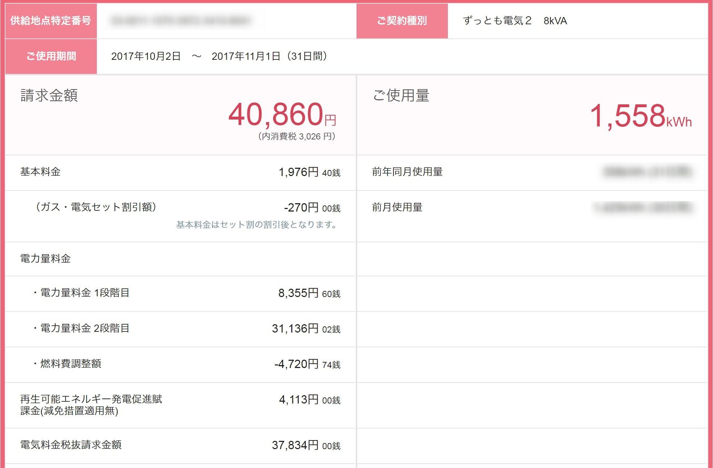Click the value 31,136円 02銭
This screenshot has height=468, width=713.
306,329
